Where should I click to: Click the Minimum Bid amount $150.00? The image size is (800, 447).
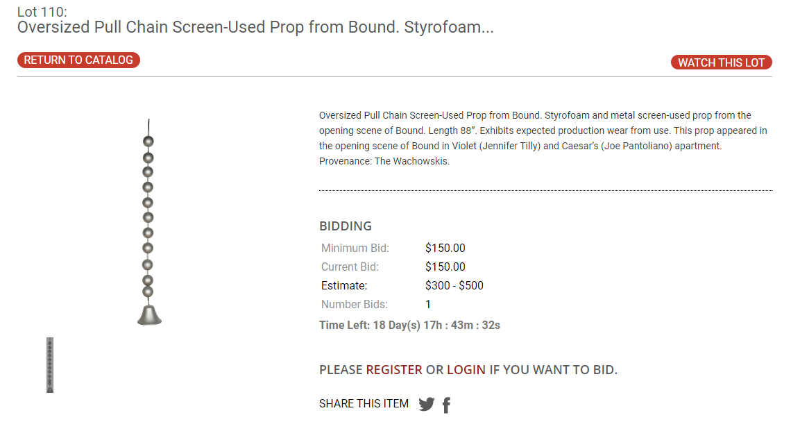click(445, 248)
